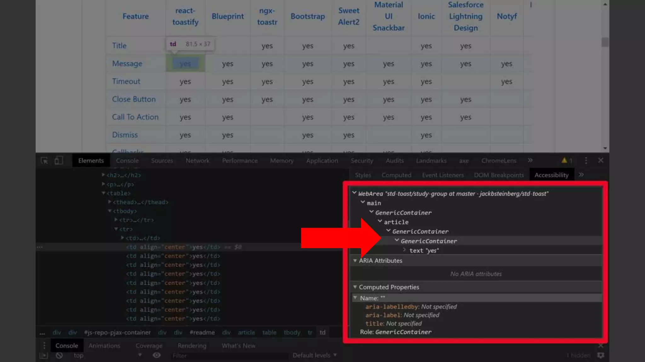Open the Performance tab

240,161
